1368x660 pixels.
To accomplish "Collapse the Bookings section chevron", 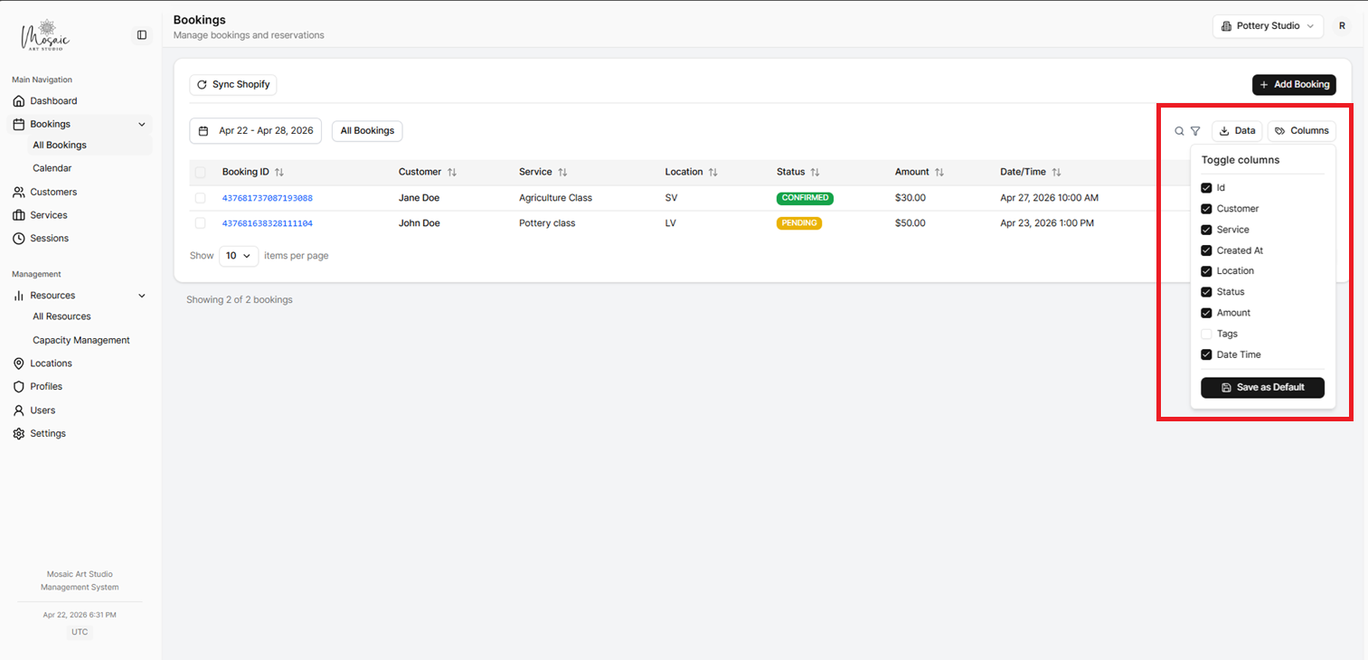I will pyautogui.click(x=141, y=123).
